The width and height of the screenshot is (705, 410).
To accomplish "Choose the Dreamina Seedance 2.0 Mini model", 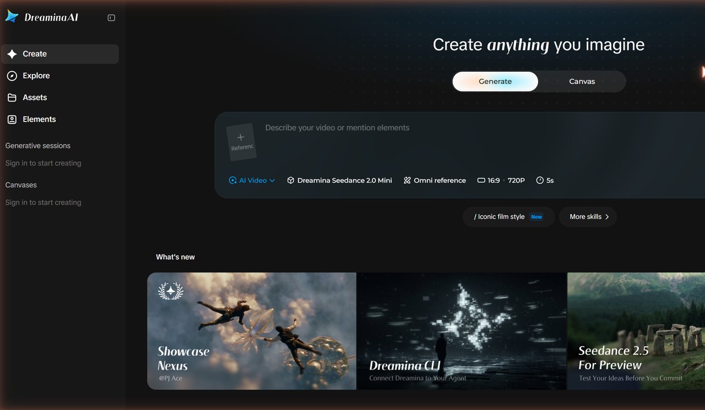I will [340, 180].
